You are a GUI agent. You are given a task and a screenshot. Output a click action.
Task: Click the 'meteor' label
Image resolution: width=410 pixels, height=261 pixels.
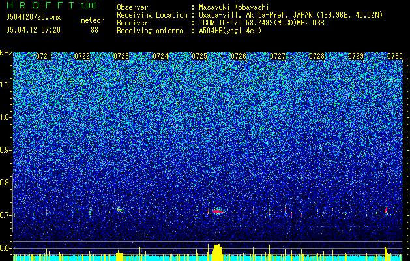click(x=93, y=20)
